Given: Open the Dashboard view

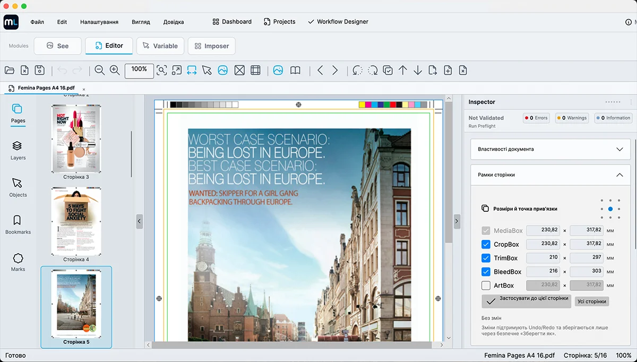Looking at the screenshot, I should pyautogui.click(x=232, y=22).
